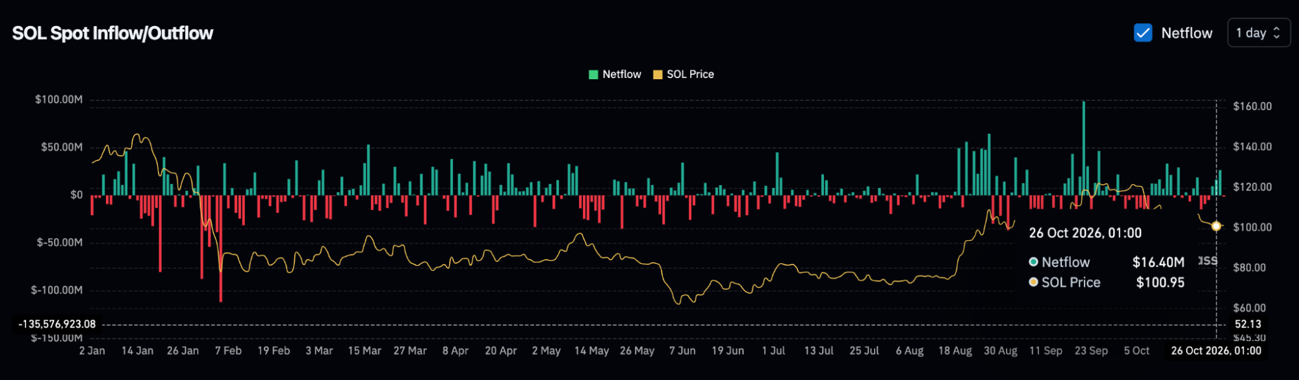Click the 2 Jan x-axis label
This screenshot has height=380, width=1299.
coord(92,351)
